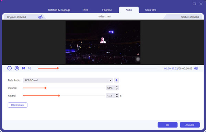Maximize the editor window
This screenshot has width=206, height=132.
[194, 4]
